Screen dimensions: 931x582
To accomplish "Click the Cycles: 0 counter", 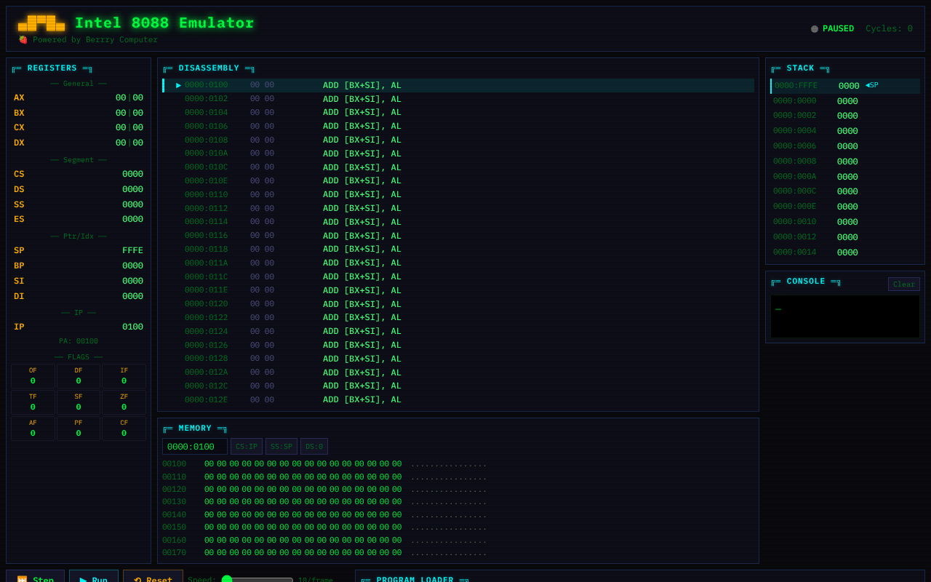I will [889, 29].
